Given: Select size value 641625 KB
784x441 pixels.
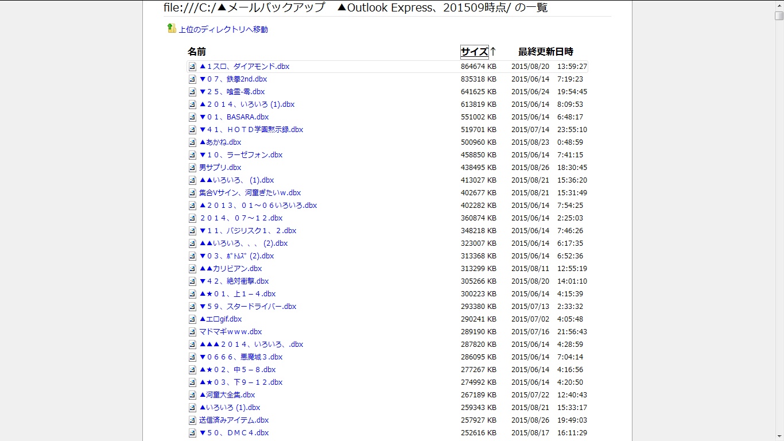Looking at the screenshot, I should tap(479, 92).
